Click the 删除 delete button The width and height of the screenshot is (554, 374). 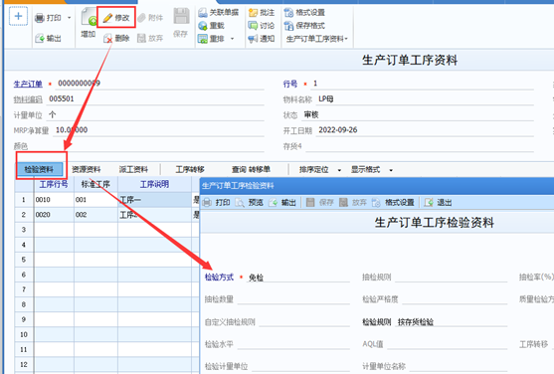point(116,38)
